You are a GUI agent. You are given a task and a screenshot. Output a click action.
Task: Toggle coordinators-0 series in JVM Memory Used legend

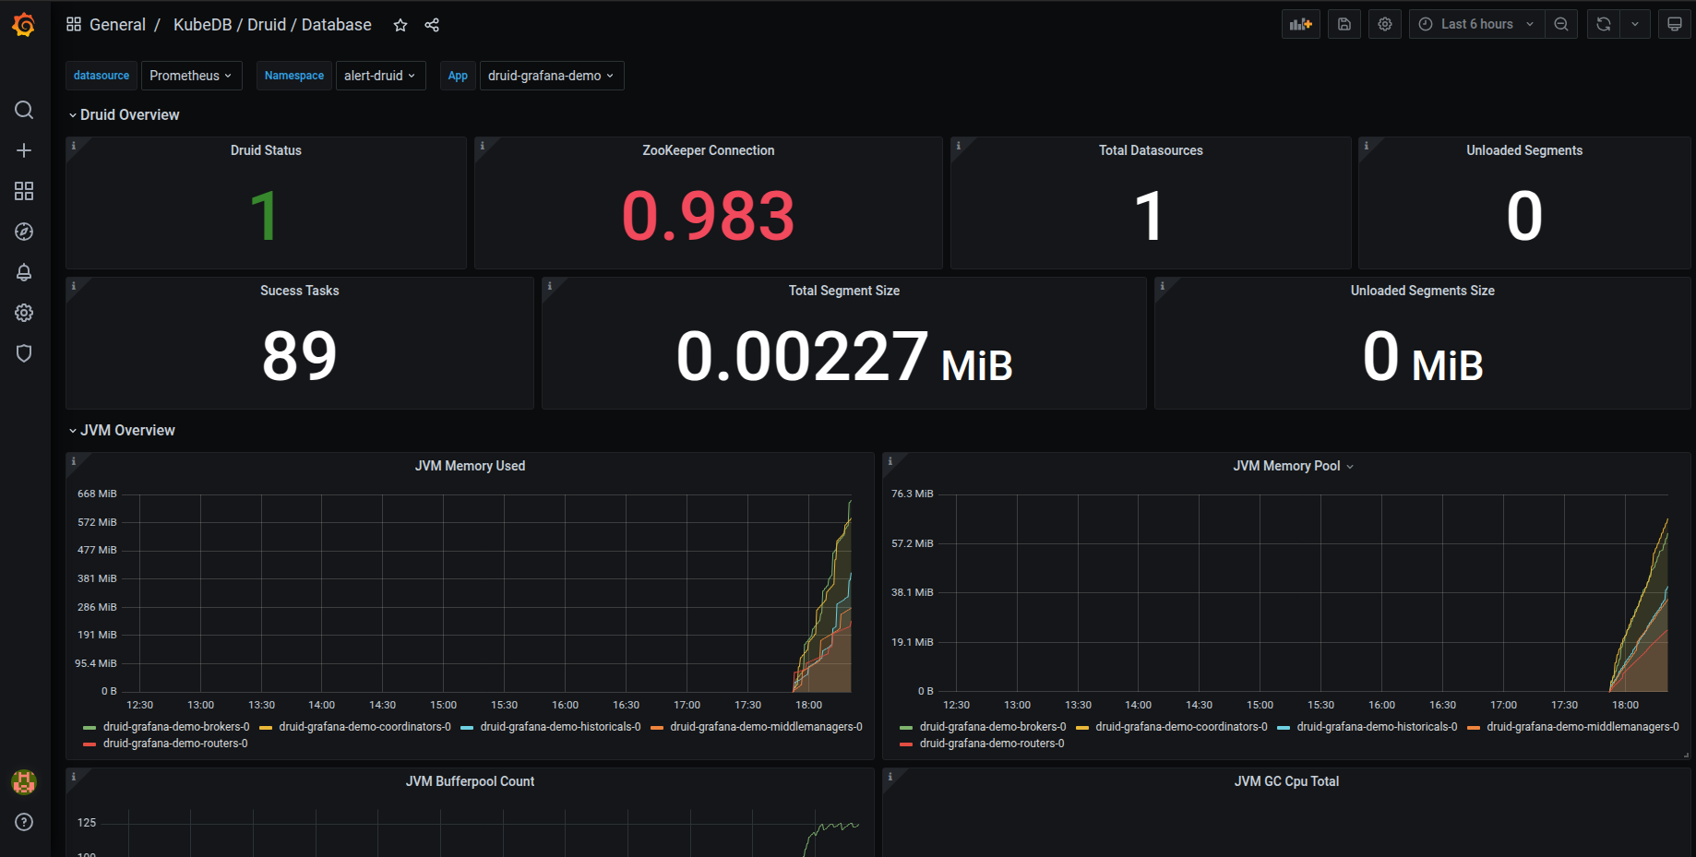364,727
